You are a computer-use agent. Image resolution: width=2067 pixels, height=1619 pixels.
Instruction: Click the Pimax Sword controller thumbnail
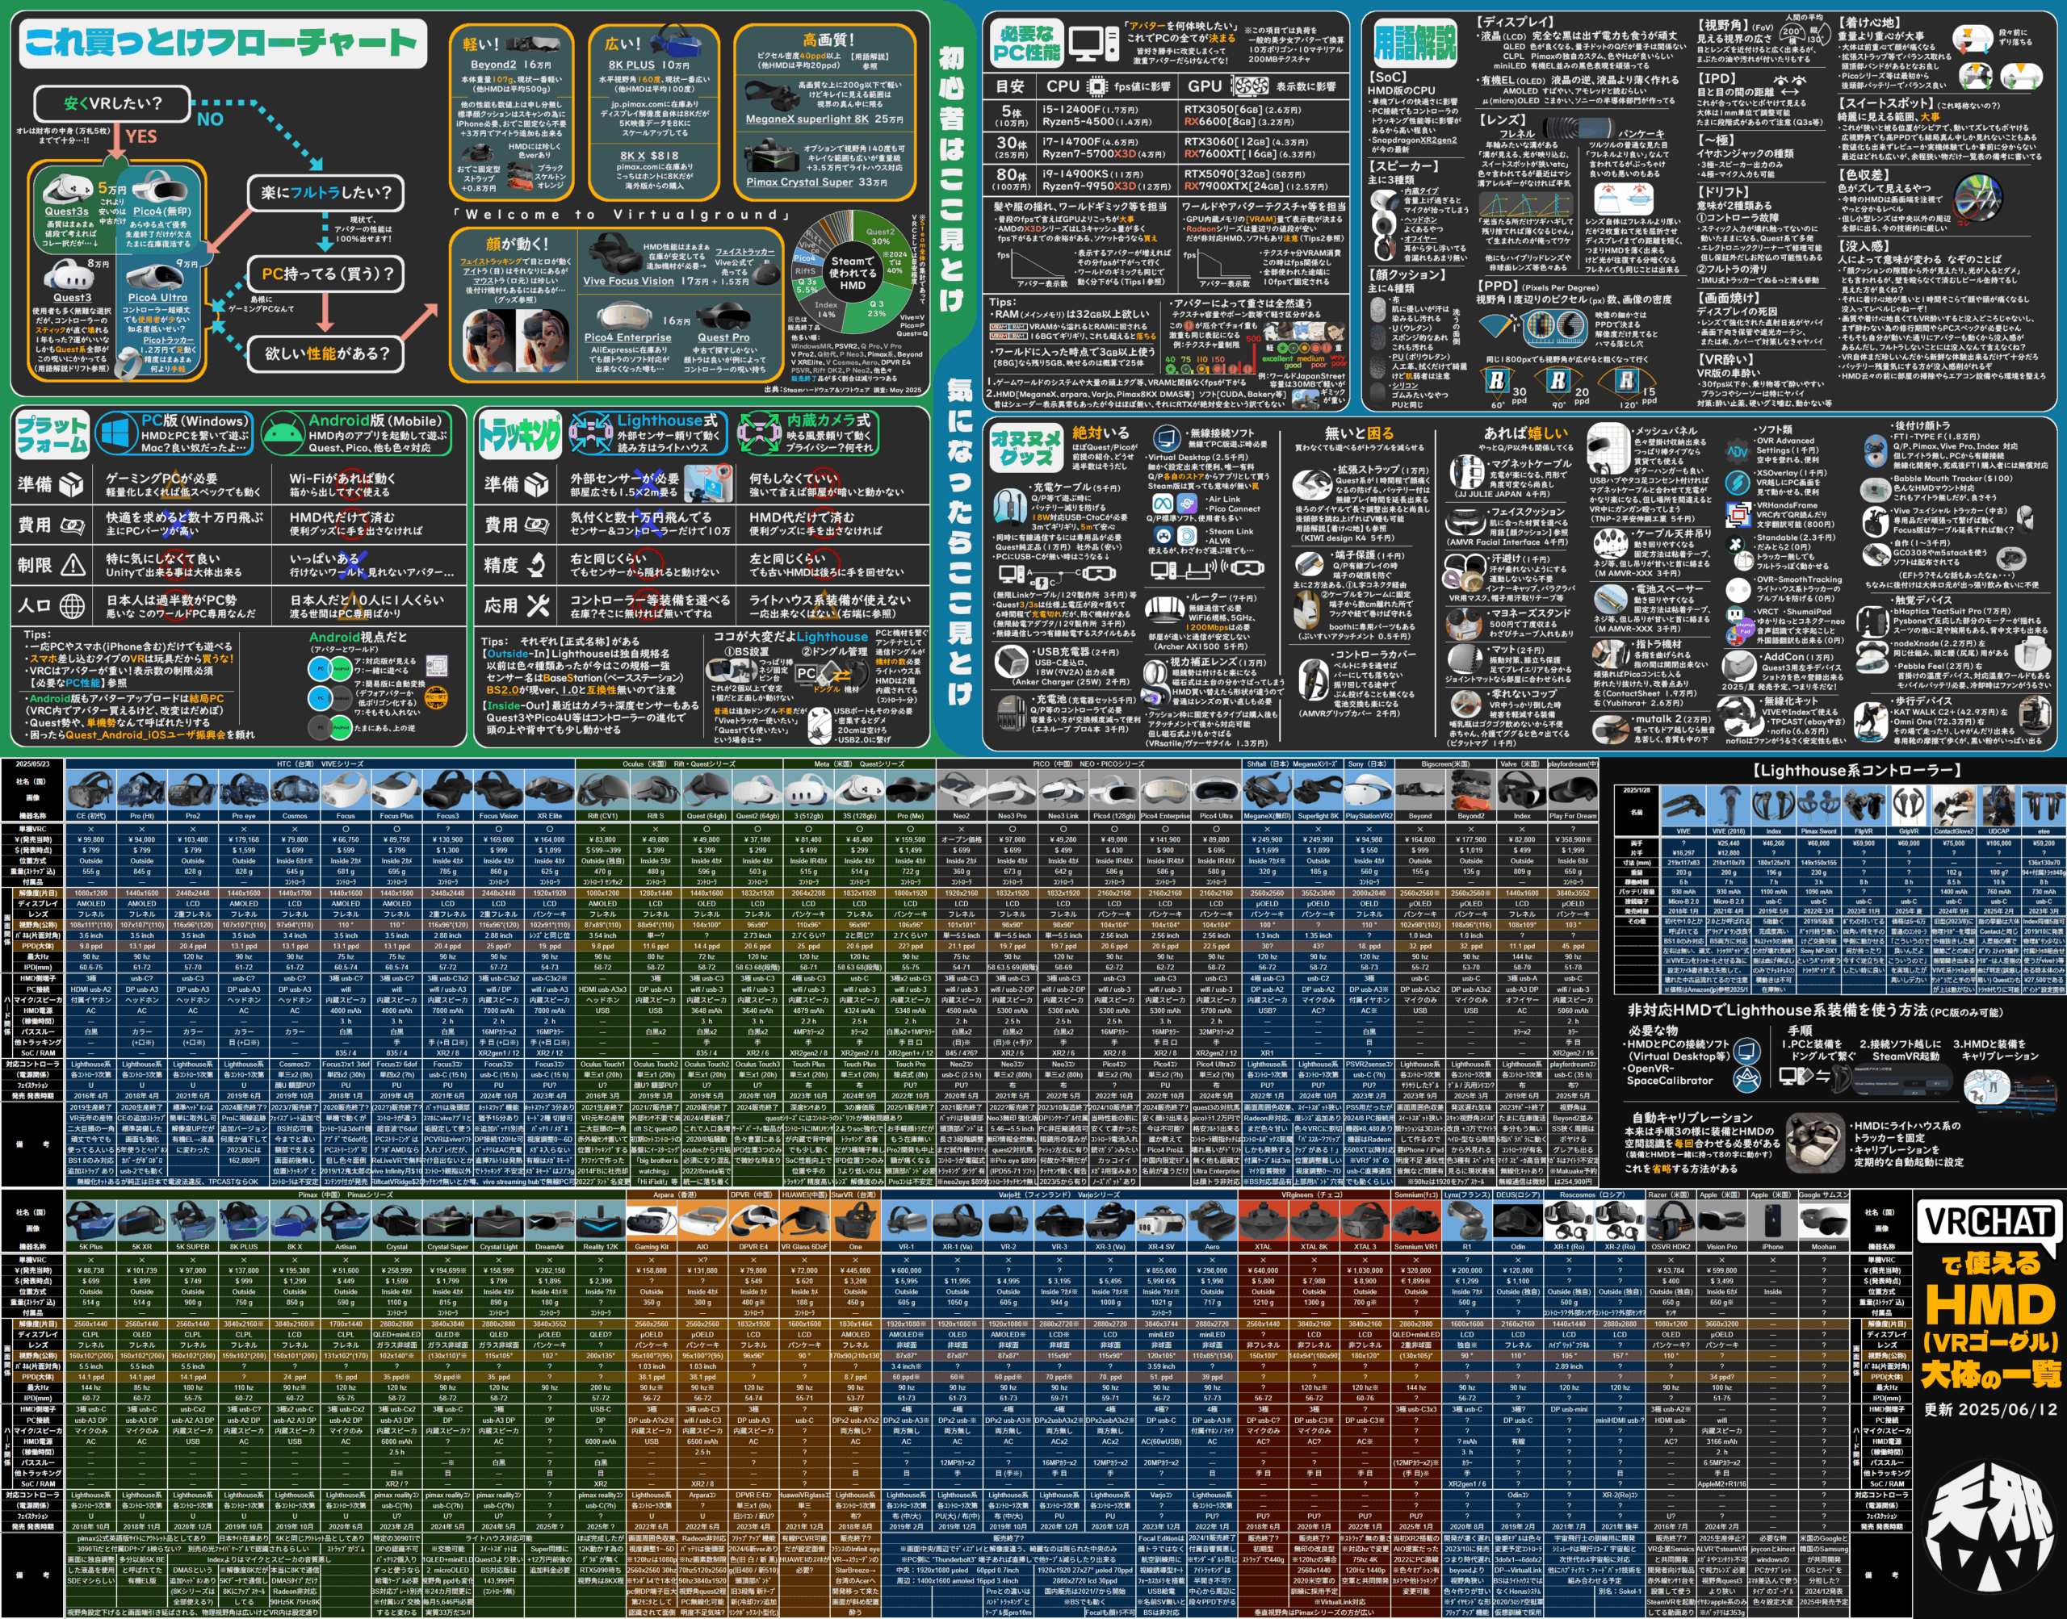[1818, 806]
